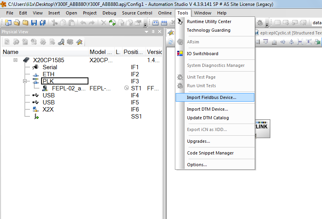Choose Technology Guarding from Tools menu

(x=215, y=30)
